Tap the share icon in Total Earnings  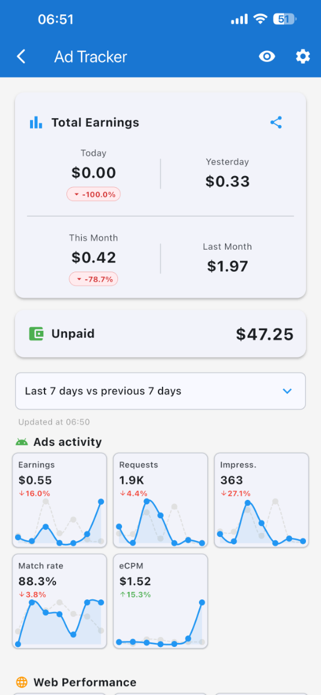276,122
